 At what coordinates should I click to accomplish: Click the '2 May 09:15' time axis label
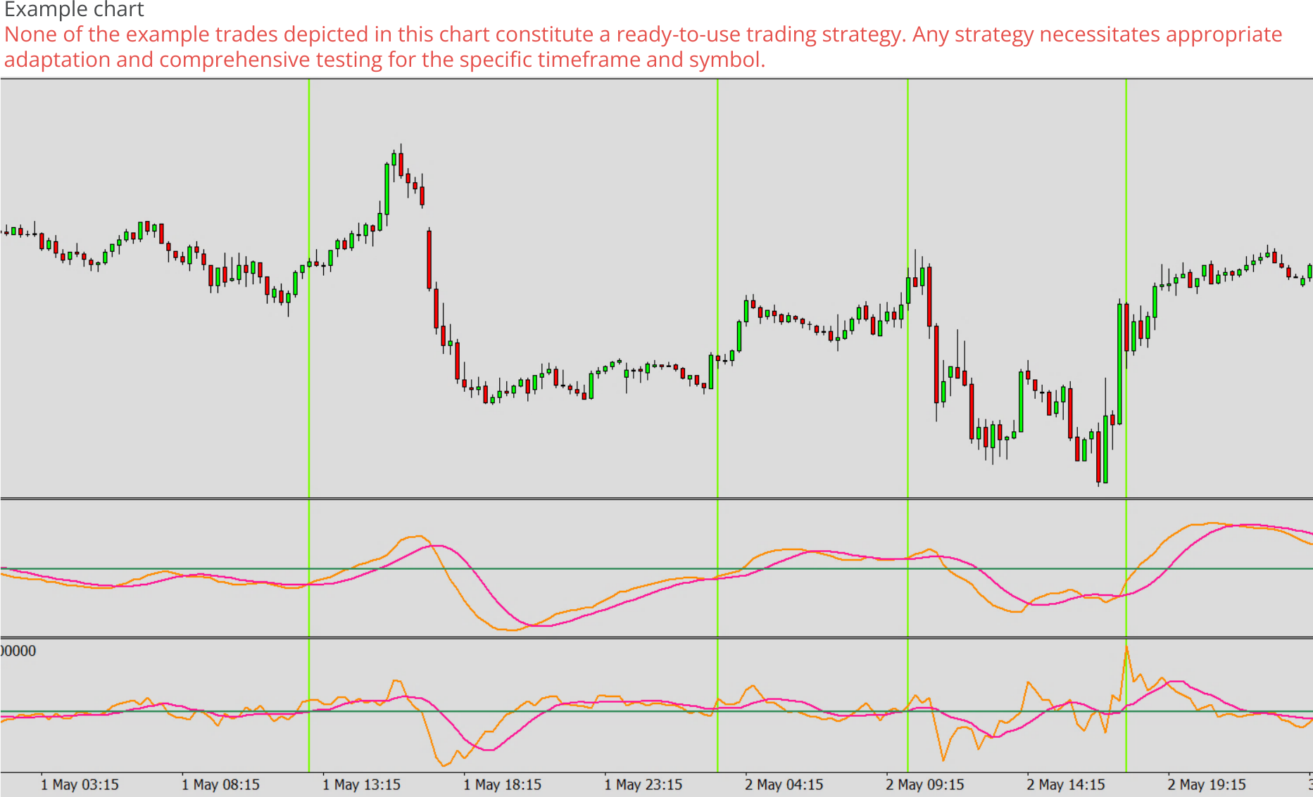tap(924, 784)
